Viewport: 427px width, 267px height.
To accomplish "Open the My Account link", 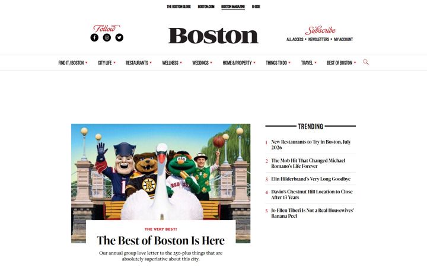I will coord(343,40).
